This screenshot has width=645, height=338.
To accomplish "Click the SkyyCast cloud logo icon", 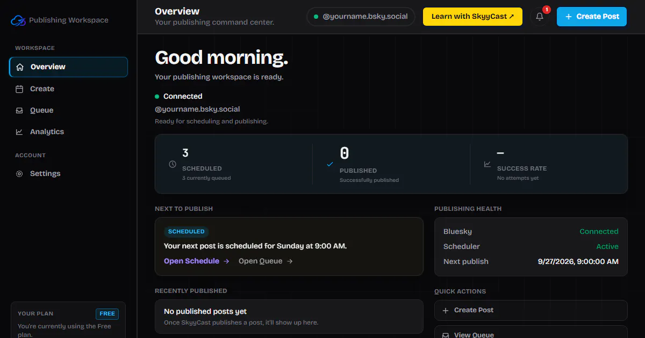I will tap(18, 20).
